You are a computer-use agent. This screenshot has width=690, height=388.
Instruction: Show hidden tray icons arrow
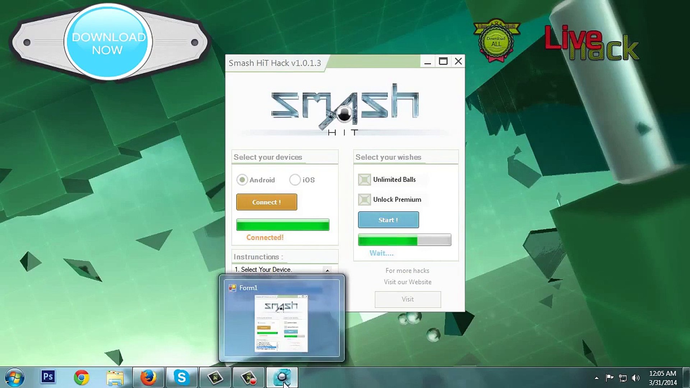click(x=597, y=378)
